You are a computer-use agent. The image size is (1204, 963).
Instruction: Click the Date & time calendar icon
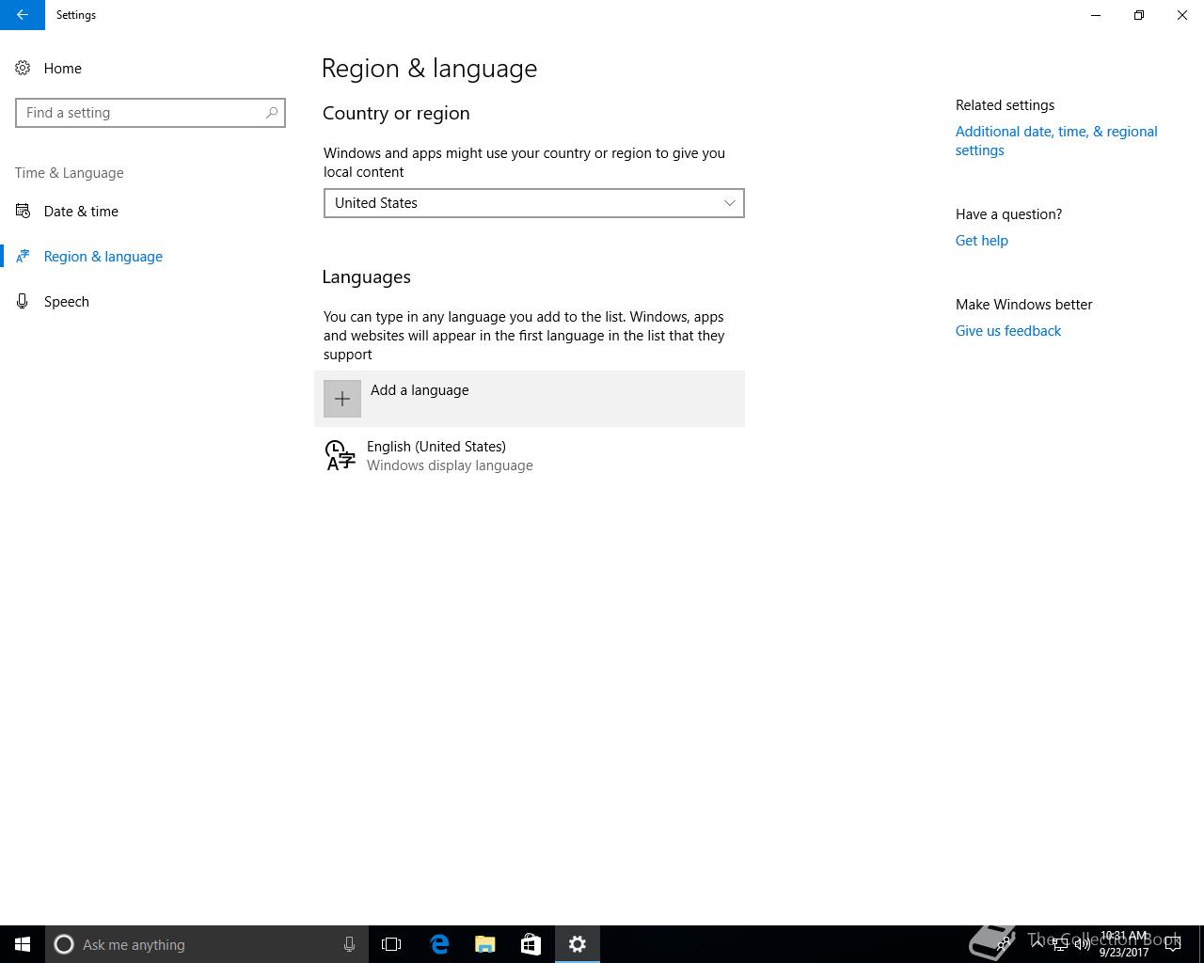(23, 212)
